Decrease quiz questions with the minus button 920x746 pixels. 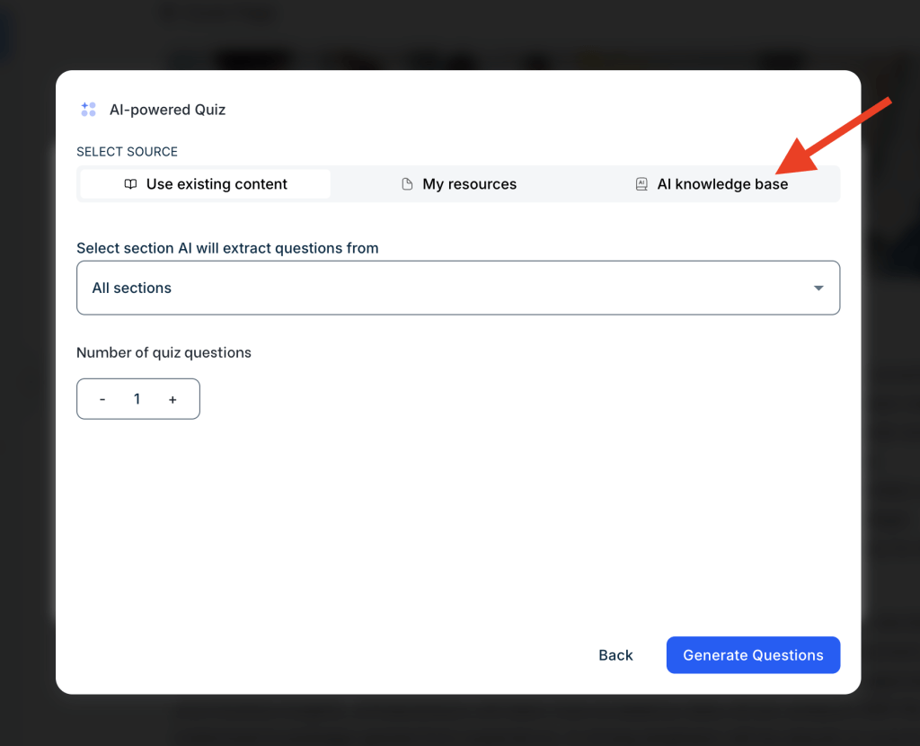point(102,399)
